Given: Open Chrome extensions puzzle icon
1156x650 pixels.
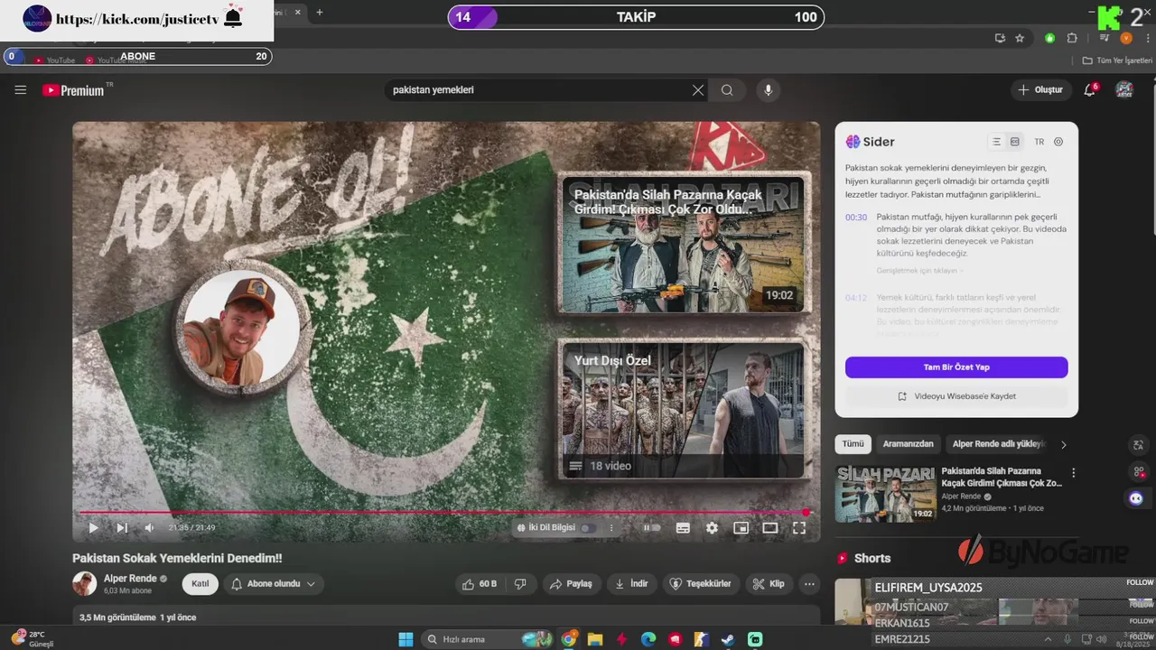Looking at the screenshot, I should click(x=1072, y=38).
